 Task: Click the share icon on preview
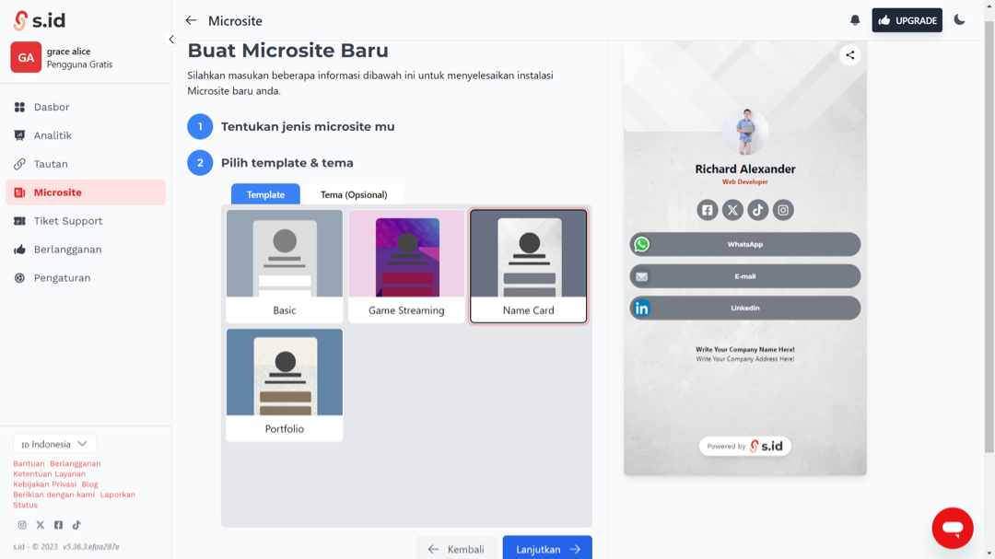(849, 55)
